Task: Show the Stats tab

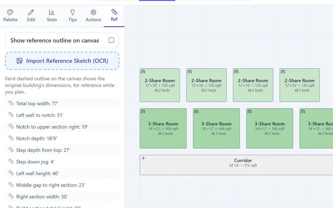Action: tap(52, 16)
